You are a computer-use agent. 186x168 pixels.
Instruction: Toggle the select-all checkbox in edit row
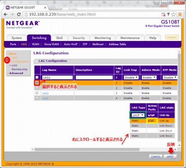37,77
